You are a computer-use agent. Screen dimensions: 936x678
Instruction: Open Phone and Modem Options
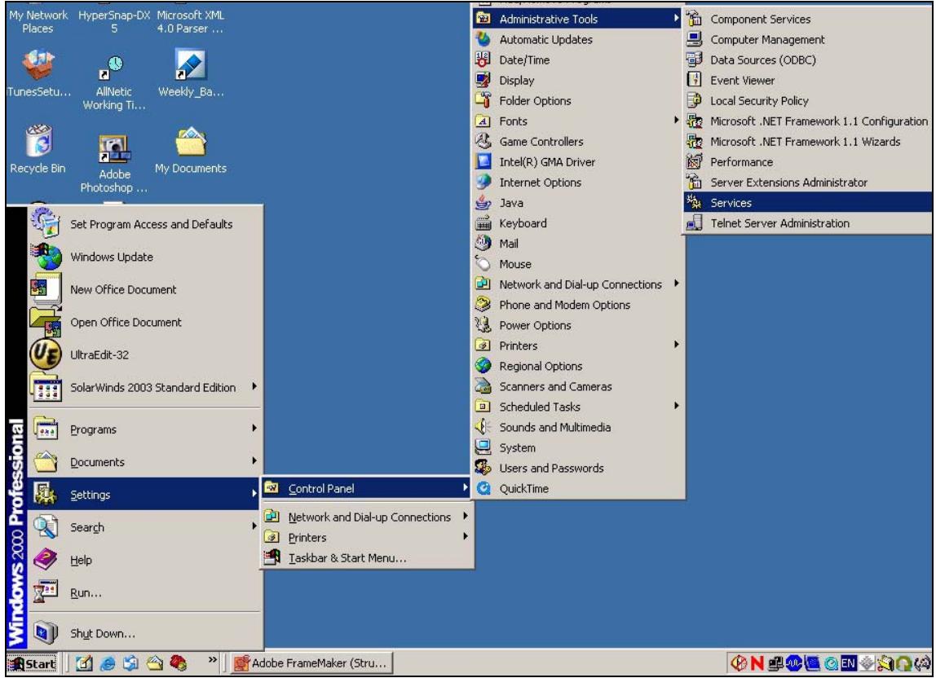pos(578,305)
